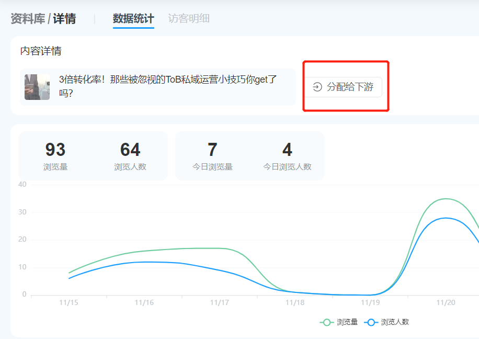The width and height of the screenshot is (479, 339).
Task: Click the 11/15 x-axis date label
Action: [69, 302]
